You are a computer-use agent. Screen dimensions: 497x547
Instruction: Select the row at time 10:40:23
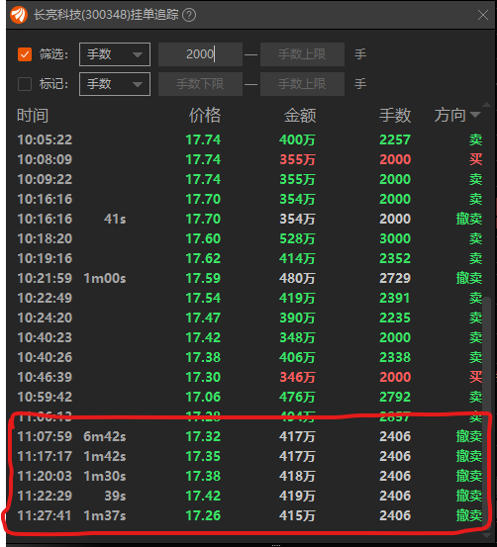point(249,337)
